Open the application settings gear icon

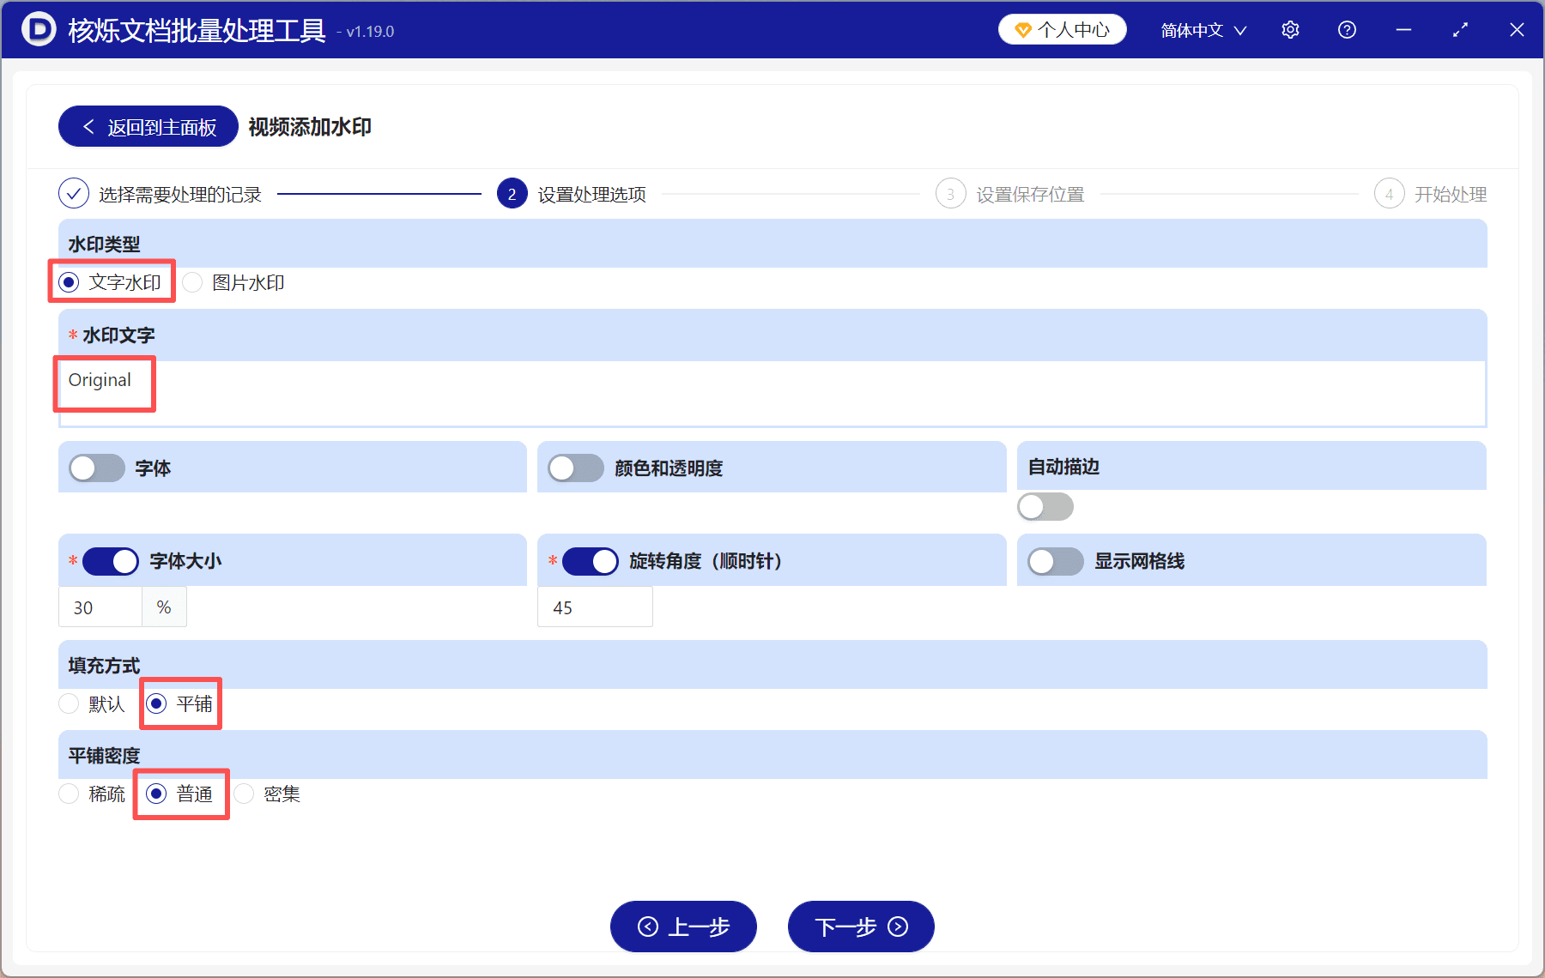coord(1290,29)
